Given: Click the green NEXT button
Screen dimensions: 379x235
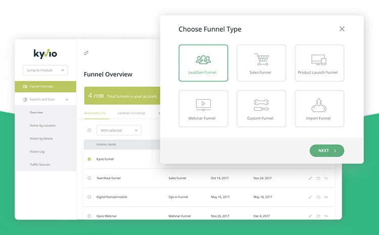Looking at the screenshot, I should (x=326, y=151).
